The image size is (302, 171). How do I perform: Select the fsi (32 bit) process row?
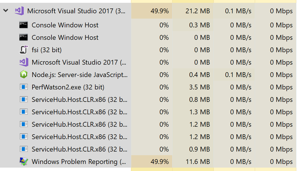point(57,50)
